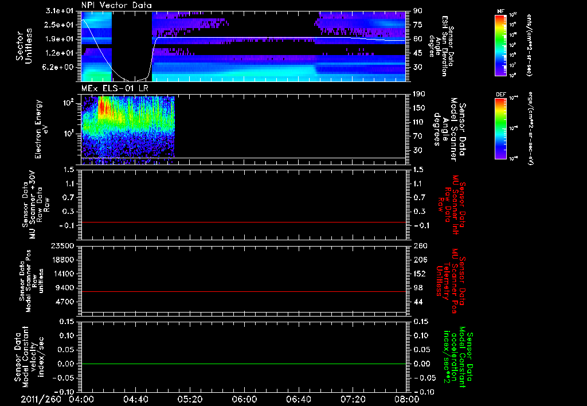Click the green line in velocity plot
The height and width of the screenshot is (406, 587).
tap(244, 364)
